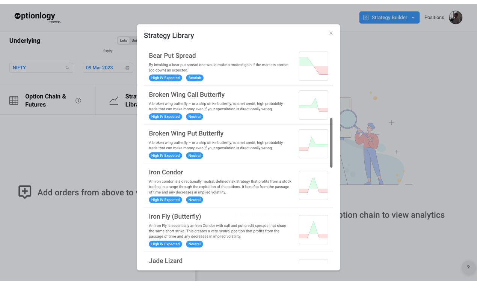
Task: Open the calendar icon for expiry date
Action: 127,68
